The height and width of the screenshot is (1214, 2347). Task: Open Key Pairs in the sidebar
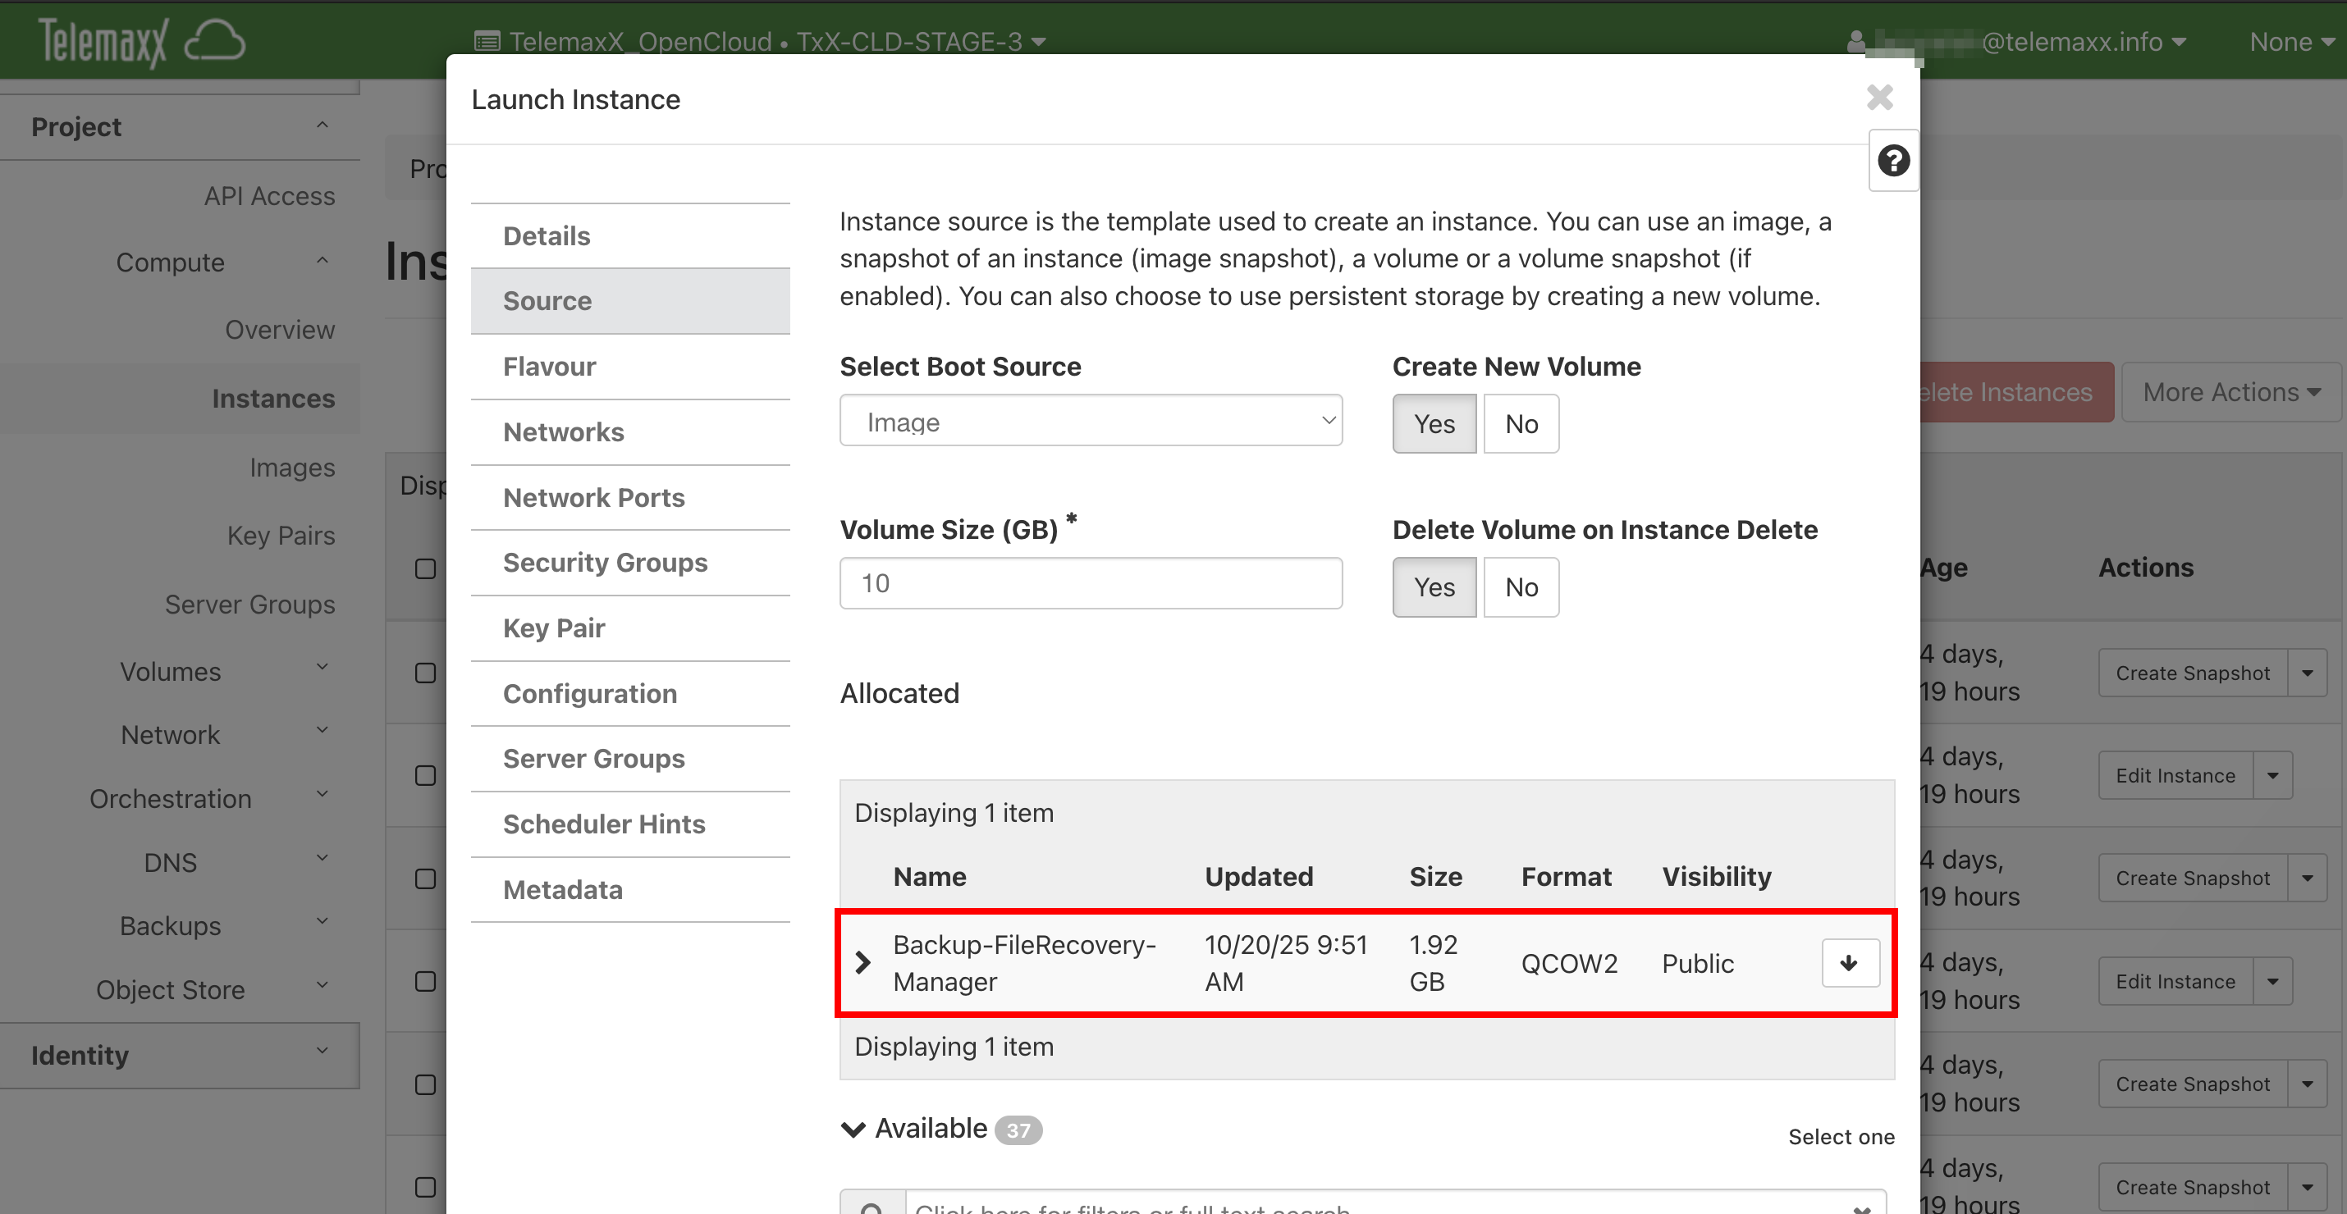[281, 536]
